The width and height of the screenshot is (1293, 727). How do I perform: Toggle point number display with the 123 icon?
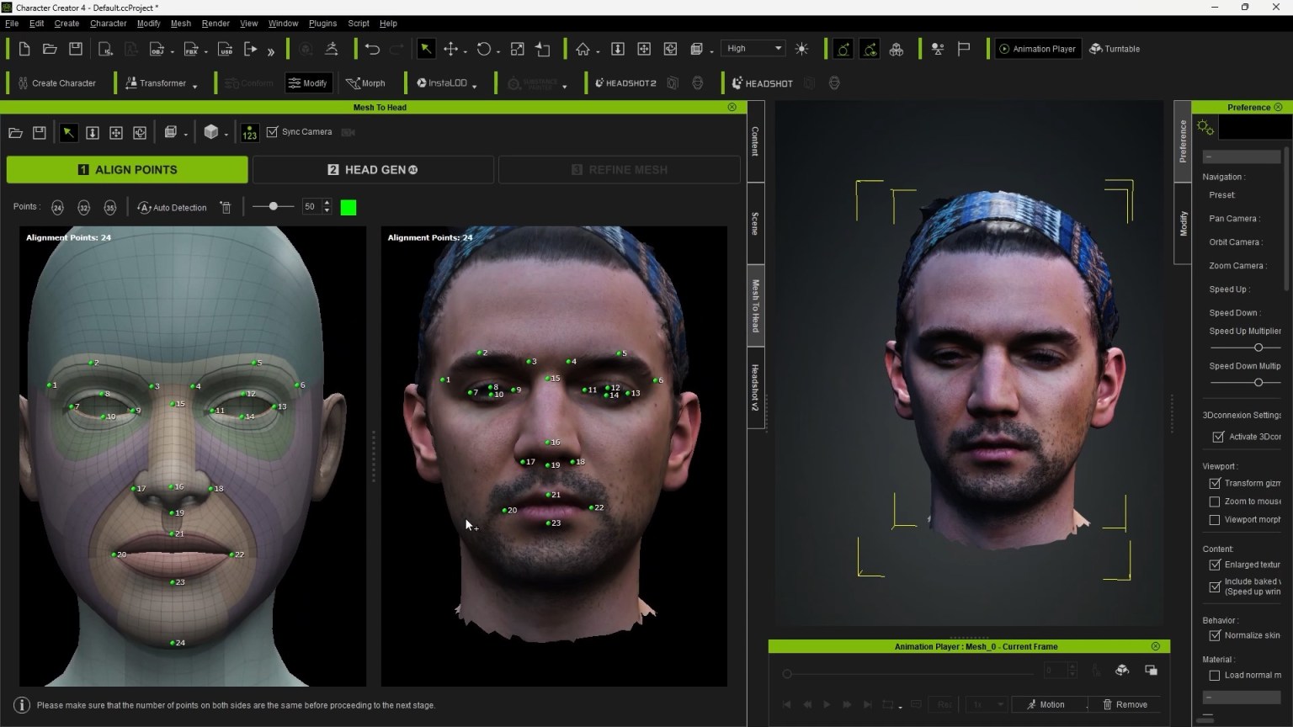[x=249, y=132]
